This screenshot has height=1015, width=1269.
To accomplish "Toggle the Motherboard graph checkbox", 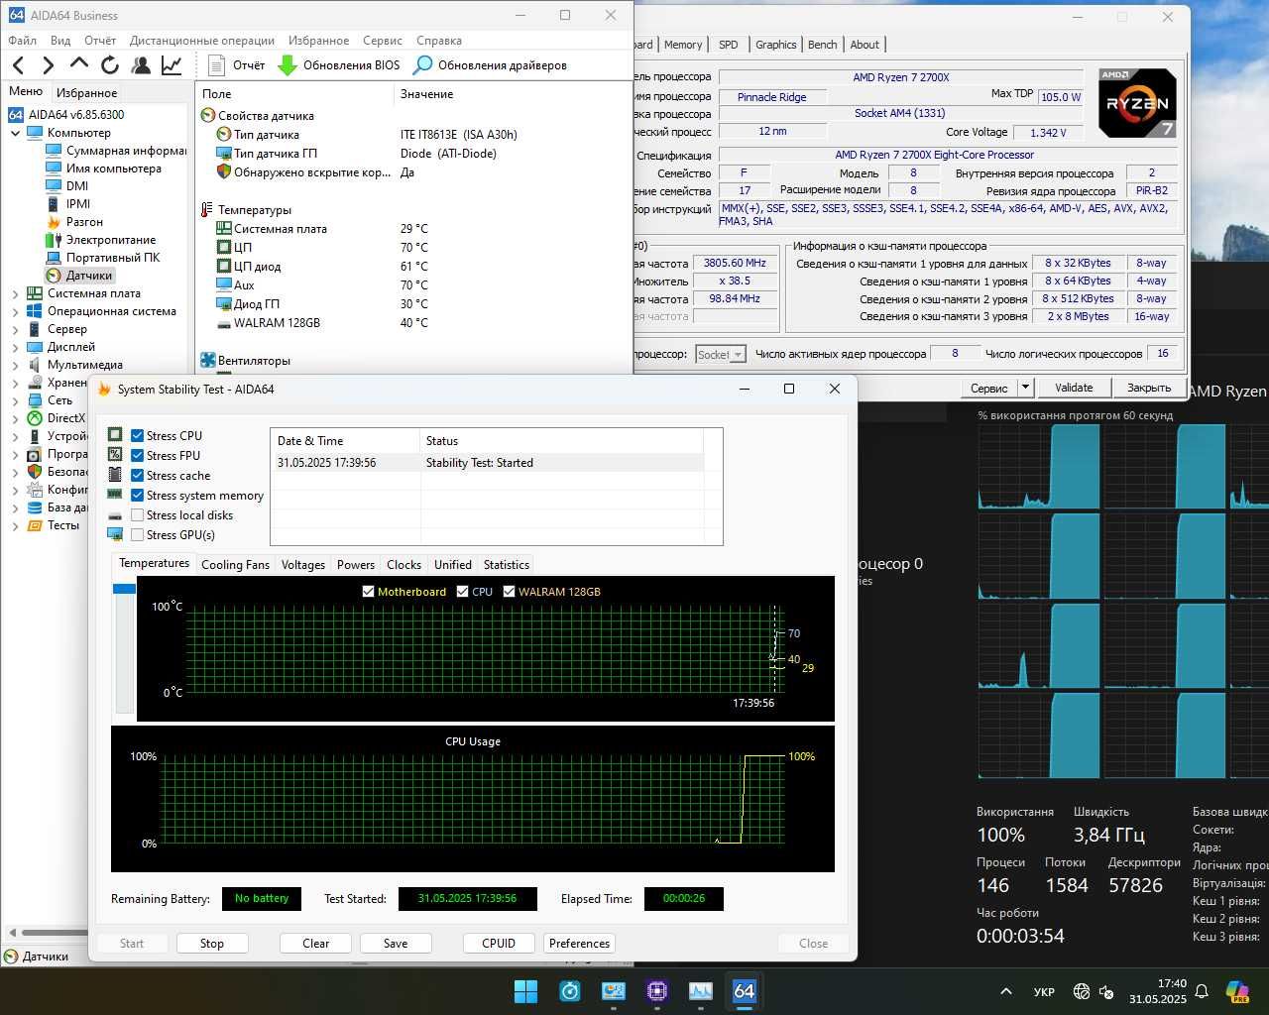I will tap(369, 592).
